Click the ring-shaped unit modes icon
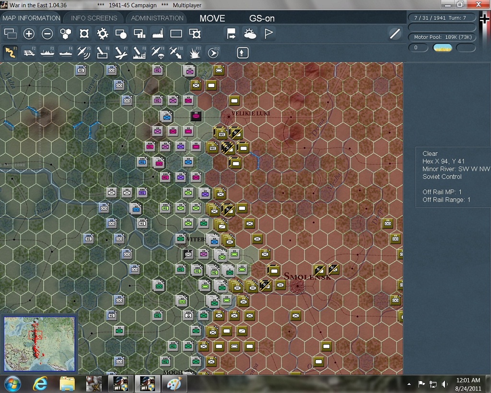 coord(84,34)
